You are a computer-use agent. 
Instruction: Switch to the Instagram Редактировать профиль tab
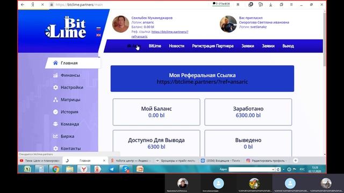(x=267, y=161)
